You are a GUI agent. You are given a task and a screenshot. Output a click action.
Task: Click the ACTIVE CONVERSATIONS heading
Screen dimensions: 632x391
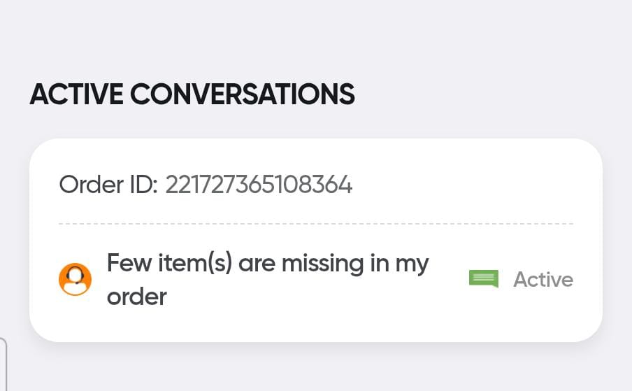point(192,94)
